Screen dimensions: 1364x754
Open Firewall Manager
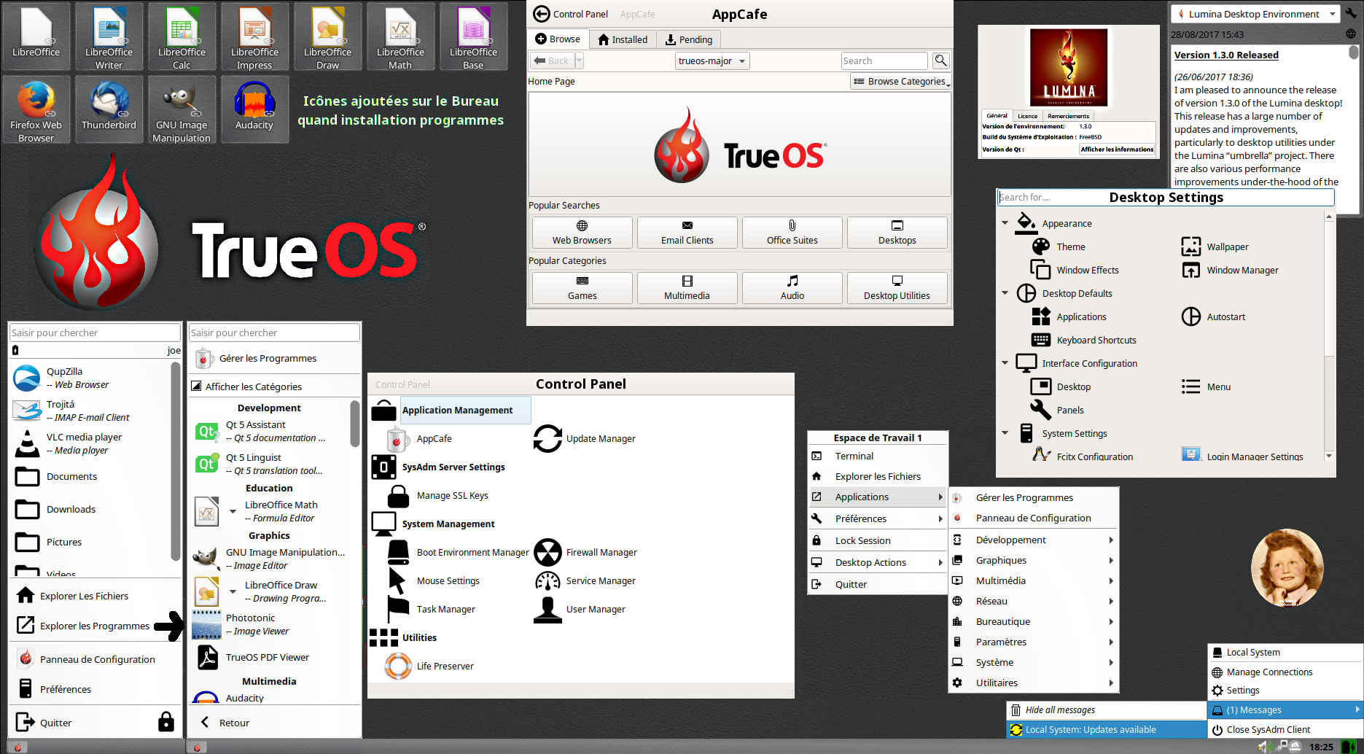(x=585, y=553)
